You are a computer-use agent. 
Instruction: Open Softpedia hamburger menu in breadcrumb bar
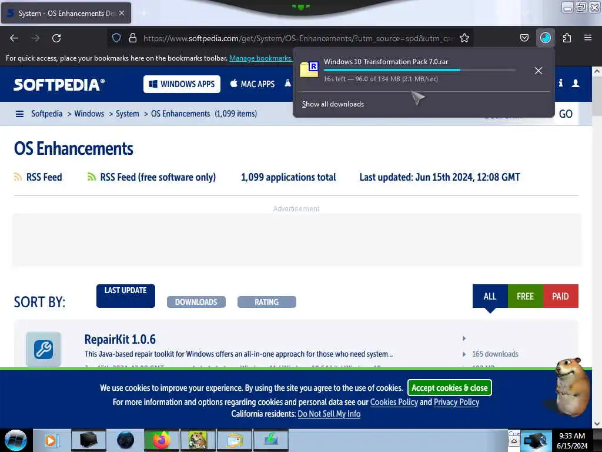tap(19, 114)
